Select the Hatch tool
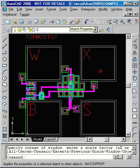This screenshot has height=168, width=140. [x=5, y=129]
